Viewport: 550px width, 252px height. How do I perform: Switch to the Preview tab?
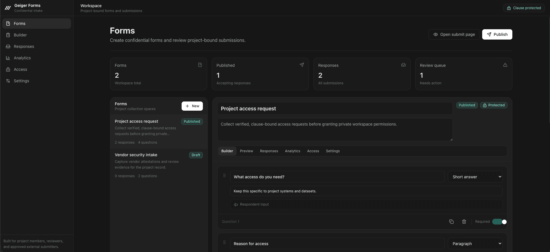point(247,151)
